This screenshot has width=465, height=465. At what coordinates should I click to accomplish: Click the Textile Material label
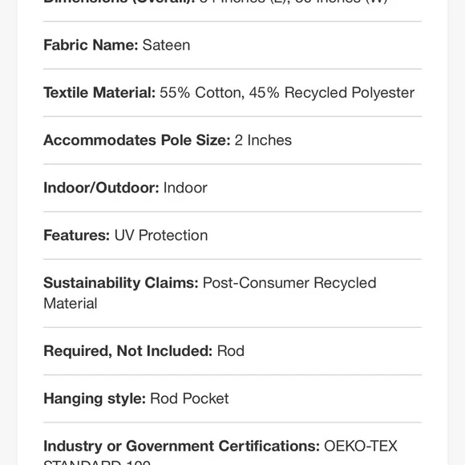[x=99, y=92]
